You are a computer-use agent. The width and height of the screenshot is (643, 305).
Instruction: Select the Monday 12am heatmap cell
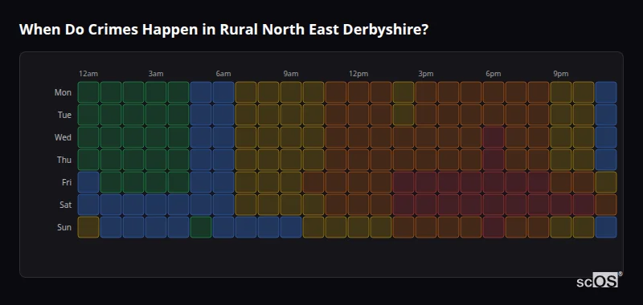pos(88,92)
